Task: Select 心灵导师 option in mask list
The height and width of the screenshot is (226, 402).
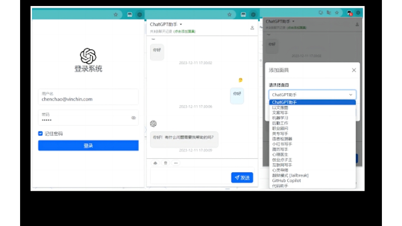Action: coord(312,170)
